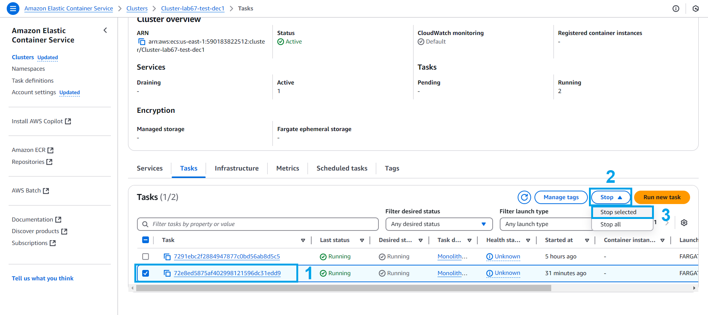The height and width of the screenshot is (315, 708).
Task: Check the box for task 7291ebc2f2884947877c0bd56ab8d5c5
Action: (x=146, y=257)
